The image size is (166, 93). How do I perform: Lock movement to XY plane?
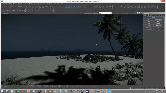click(x=63, y=7)
